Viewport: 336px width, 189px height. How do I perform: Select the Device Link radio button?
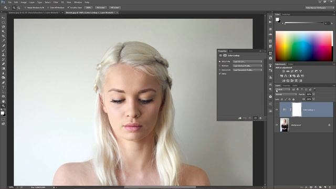[x=219, y=70]
